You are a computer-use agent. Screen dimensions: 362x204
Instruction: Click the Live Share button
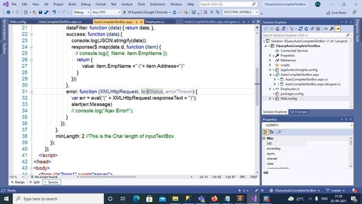[336, 12]
